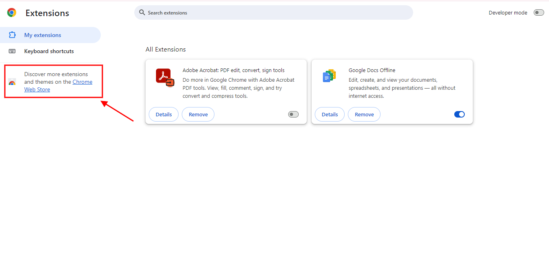Click the Google Docs Offline description text
549x256 pixels.
[402, 88]
